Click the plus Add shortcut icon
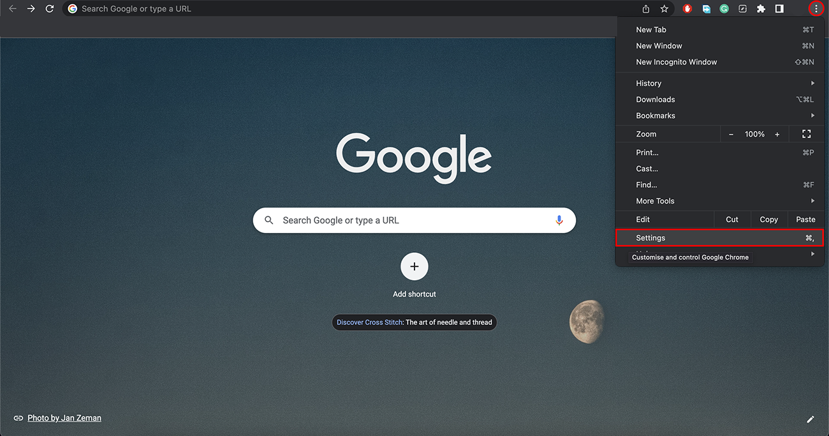This screenshot has height=436, width=829. (x=414, y=266)
